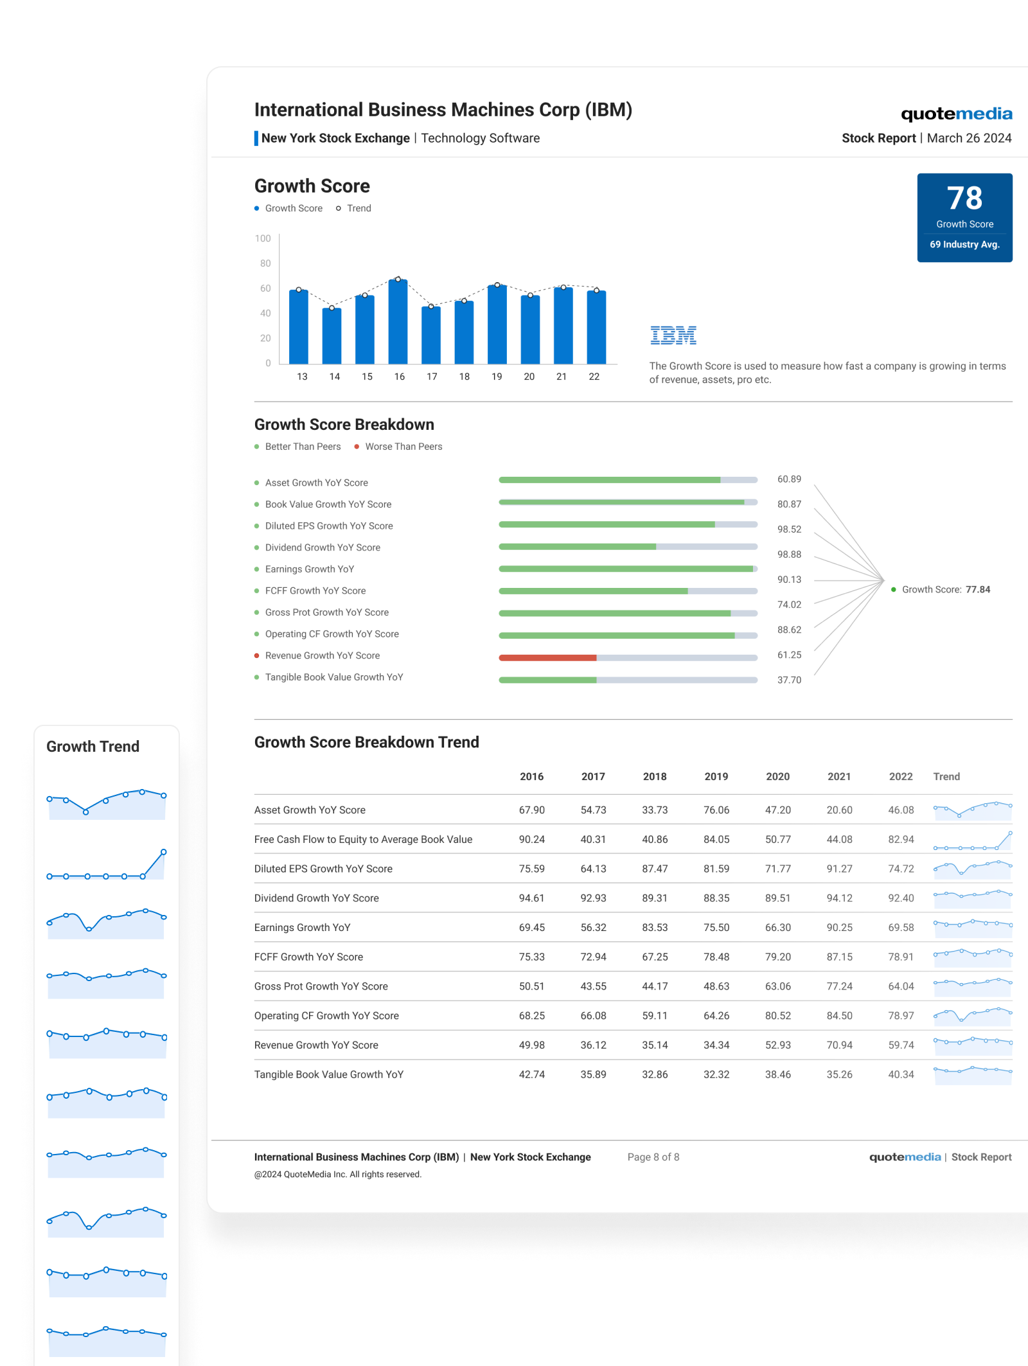1028x1366 pixels.
Task: Open the Asset Growth YoY Score trend sparkline
Action: pyautogui.click(x=972, y=811)
